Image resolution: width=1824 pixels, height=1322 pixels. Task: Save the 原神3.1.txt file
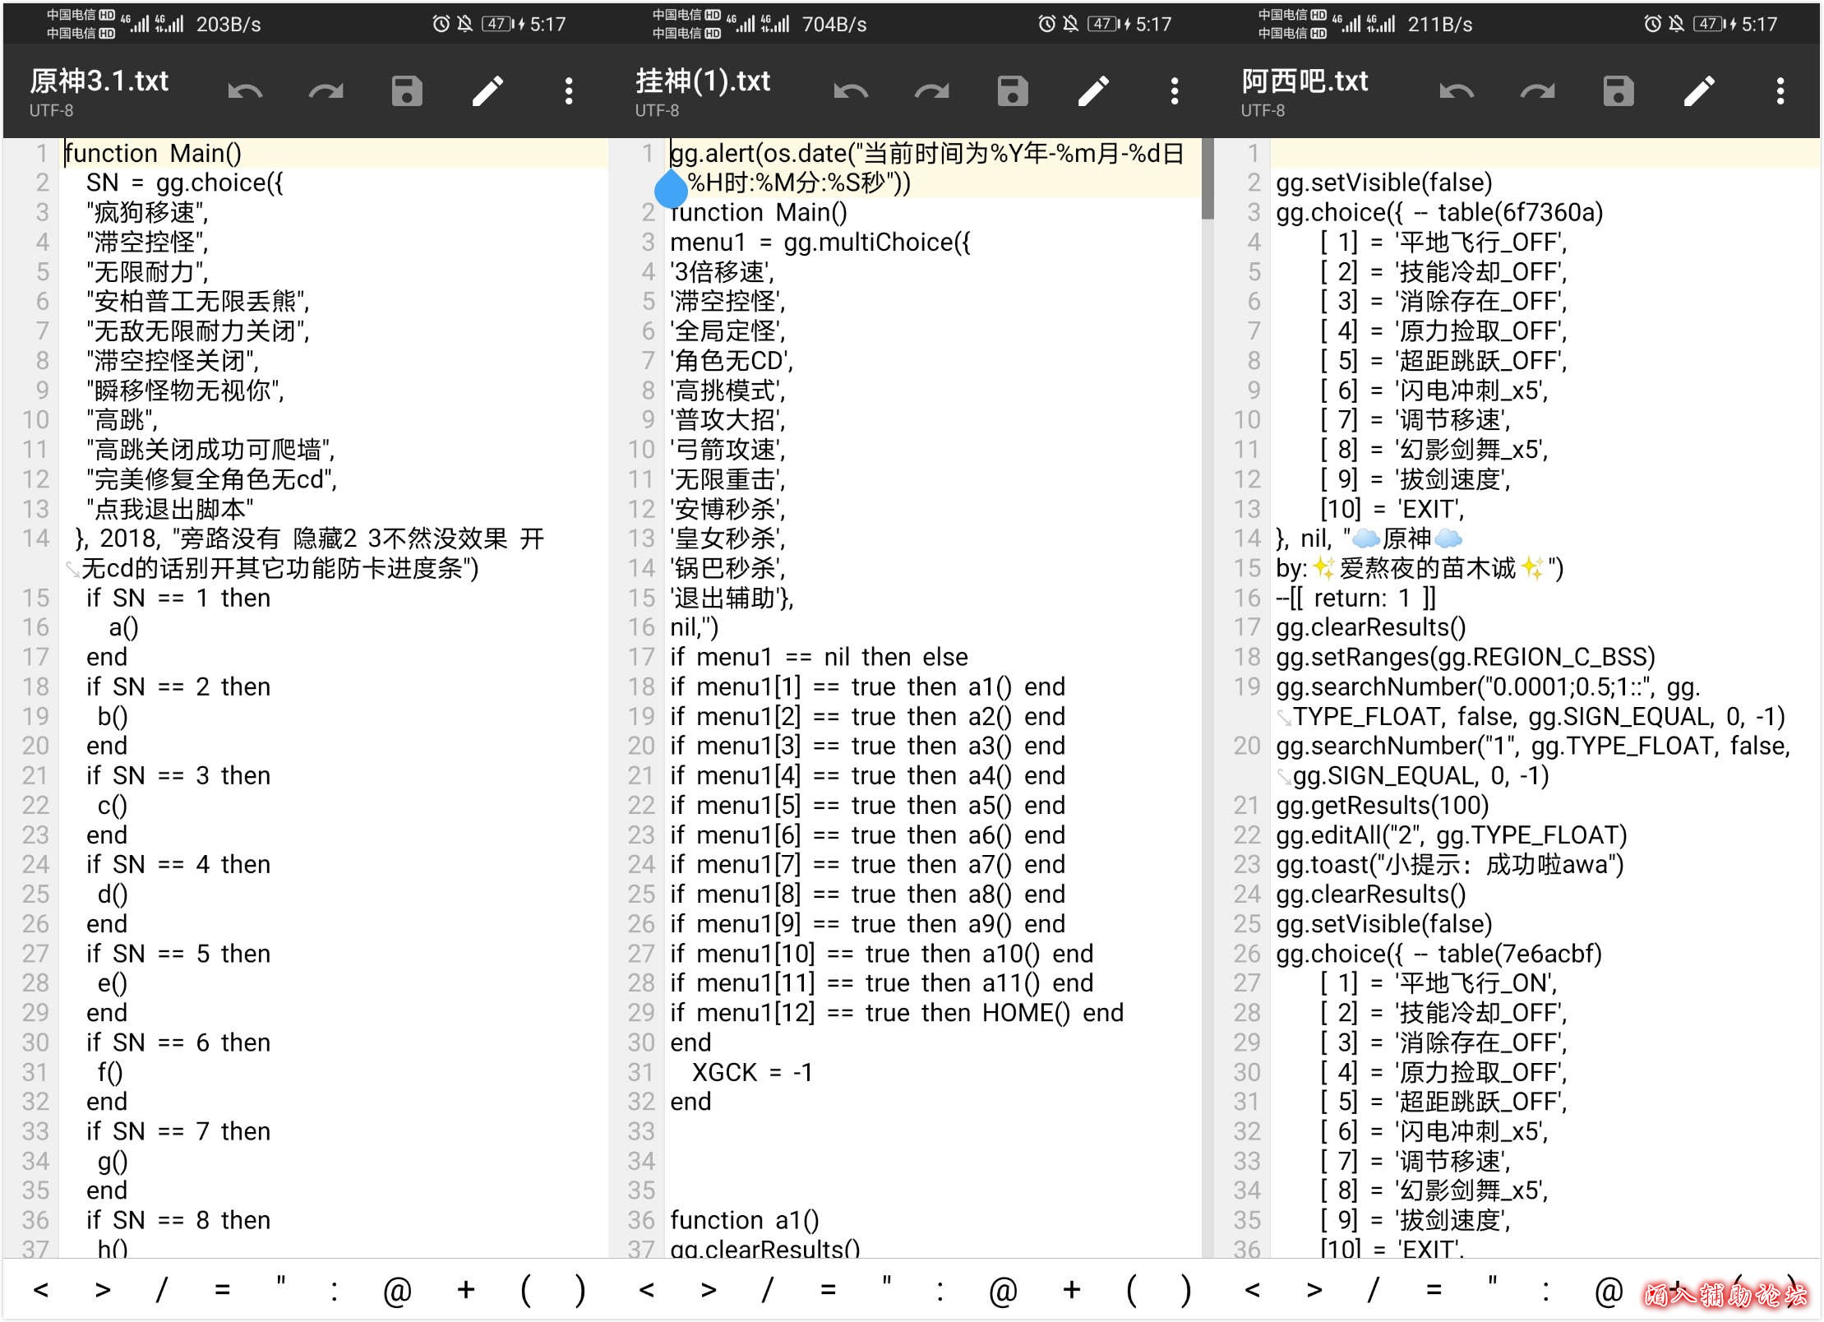pos(407,91)
